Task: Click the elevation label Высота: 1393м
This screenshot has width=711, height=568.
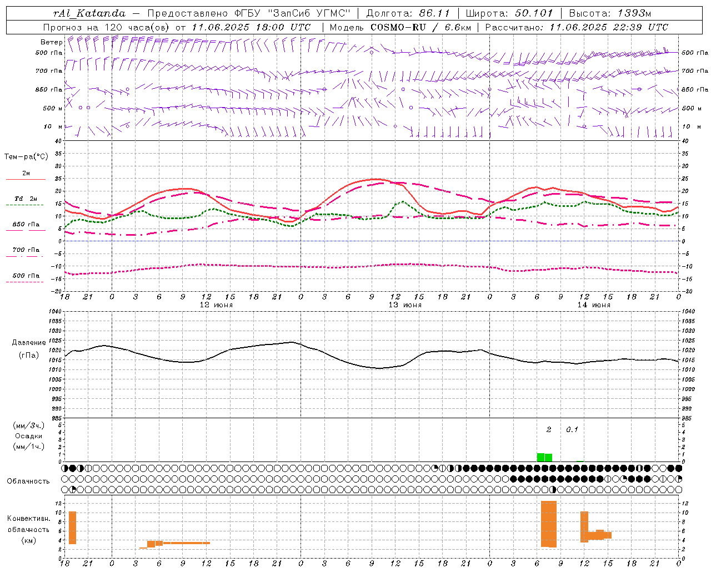Action: (x=610, y=13)
